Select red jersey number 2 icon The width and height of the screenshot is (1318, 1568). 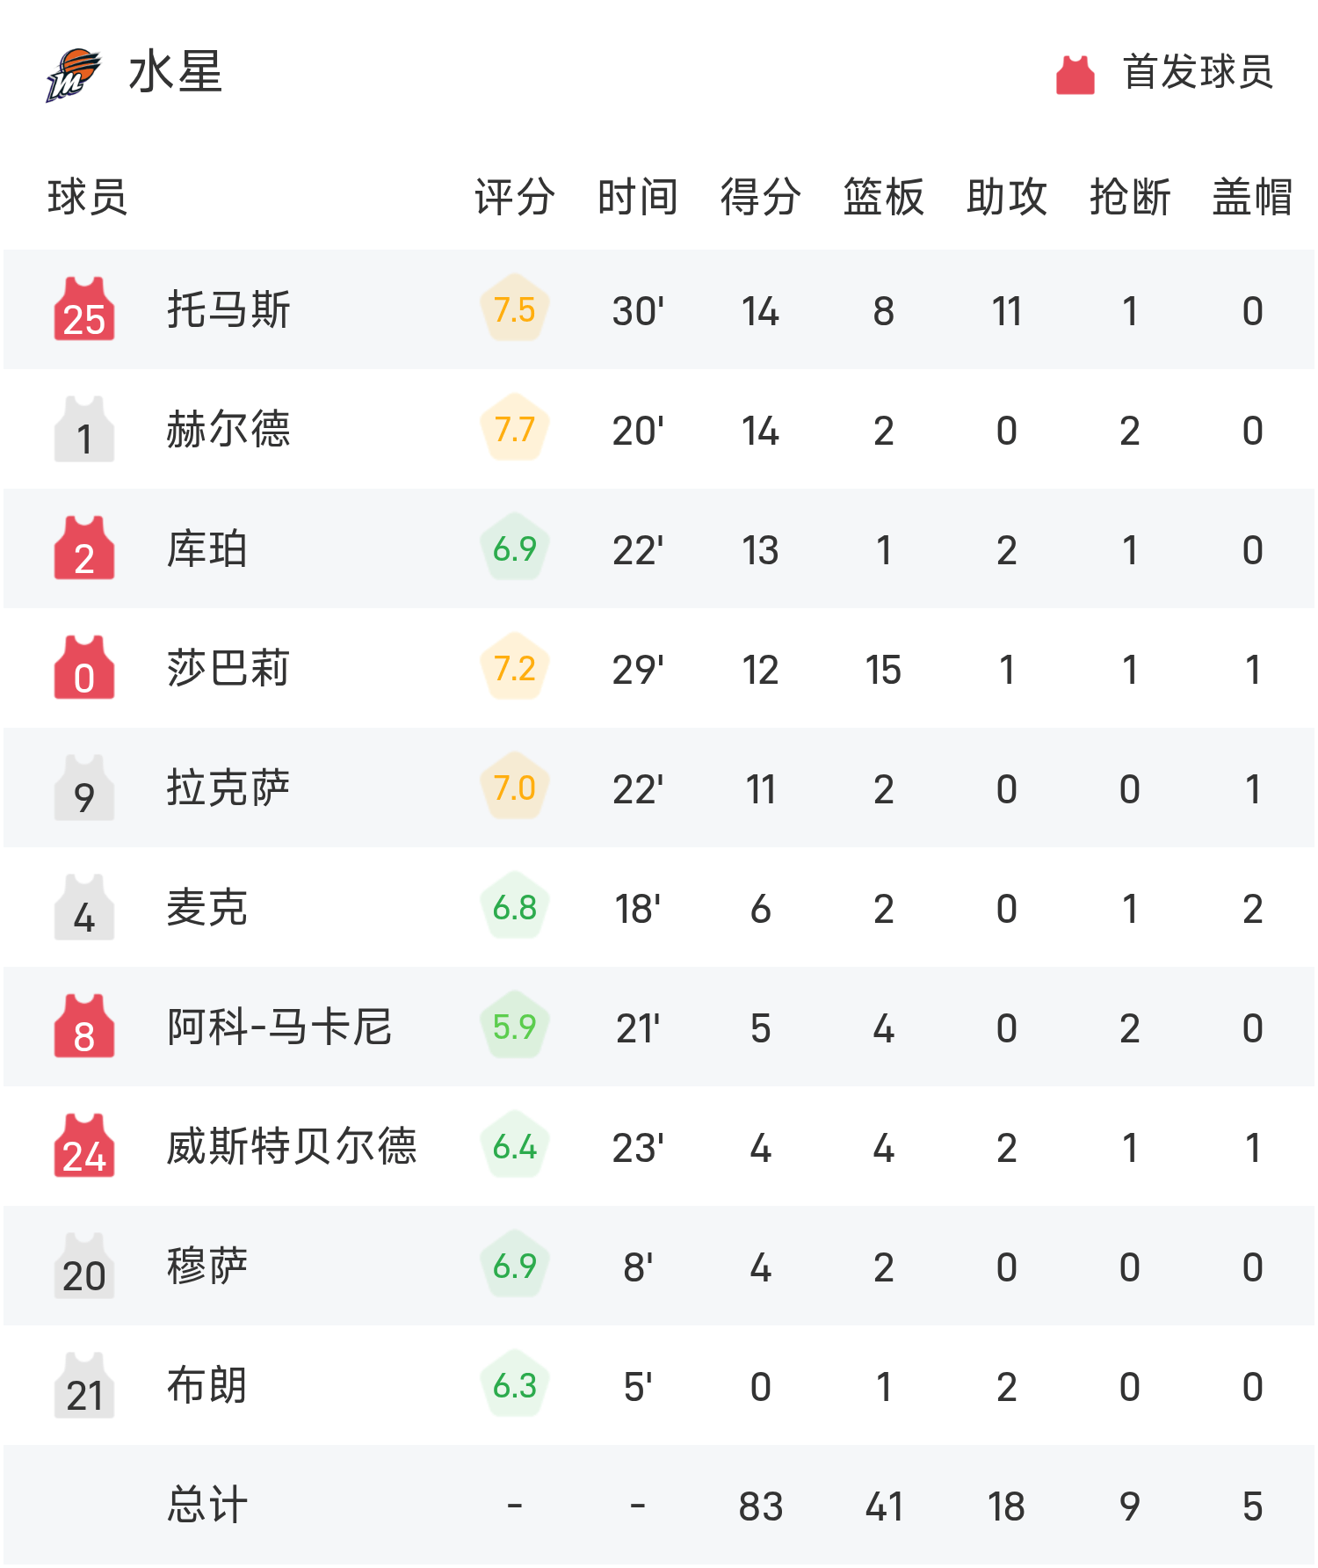point(84,548)
